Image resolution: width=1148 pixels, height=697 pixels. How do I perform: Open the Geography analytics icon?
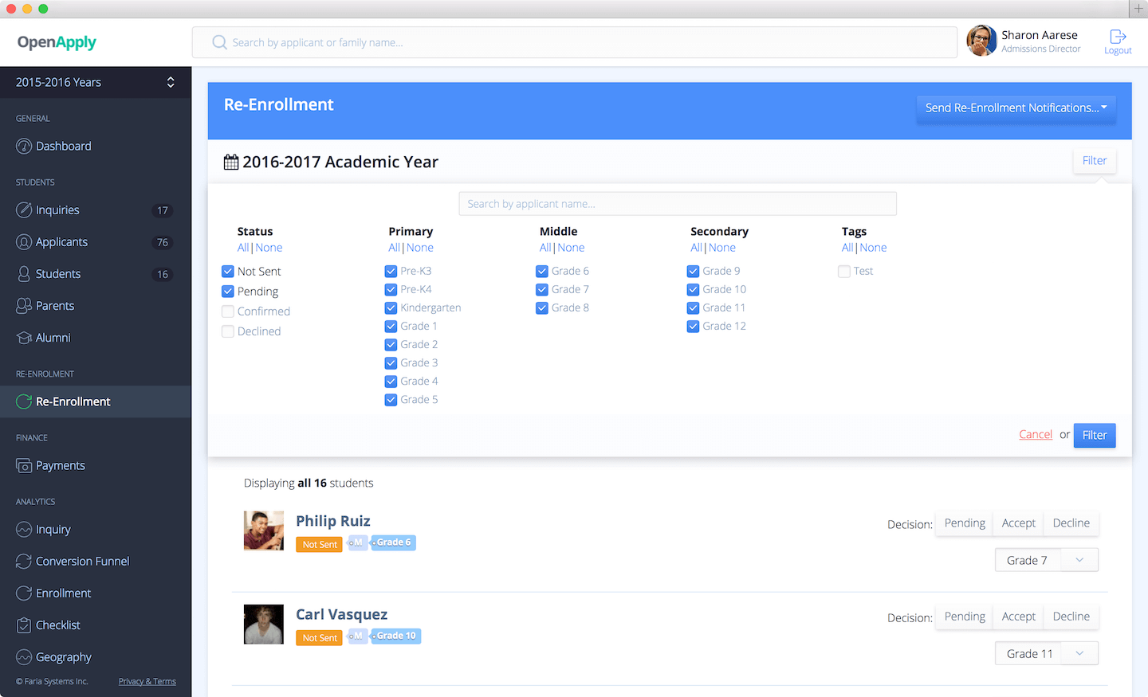(x=24, y=657)
